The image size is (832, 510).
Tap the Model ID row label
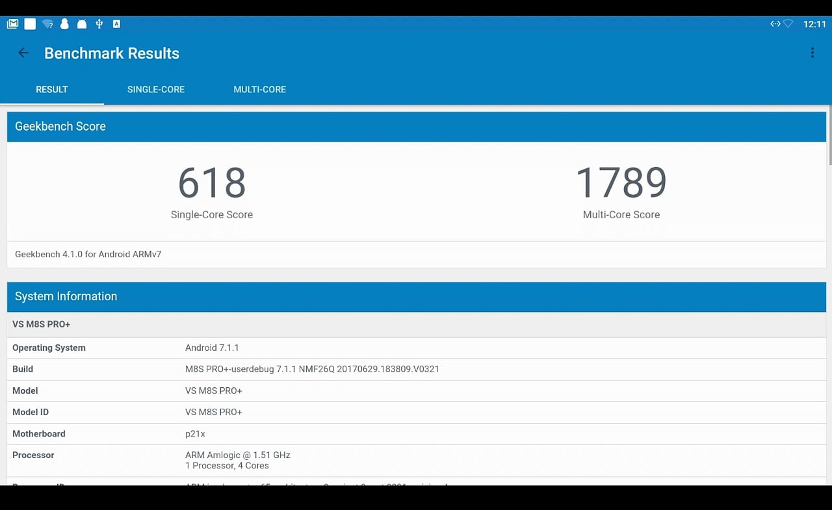(x=31, y=412)
